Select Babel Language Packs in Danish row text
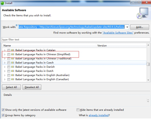 click(35, 67)
